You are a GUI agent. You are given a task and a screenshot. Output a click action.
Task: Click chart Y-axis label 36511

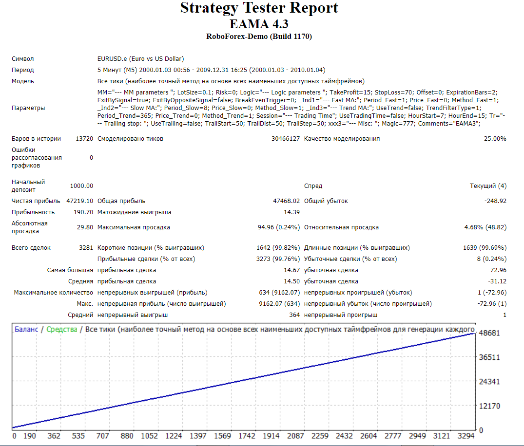[x=489, y=357]
